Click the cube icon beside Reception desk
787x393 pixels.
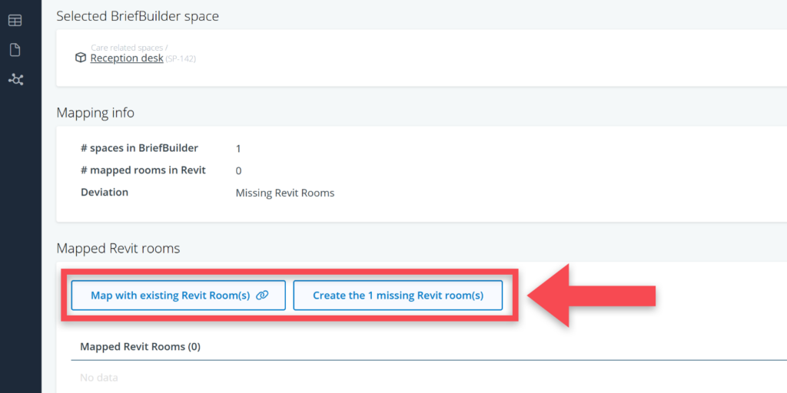(81, 58)
